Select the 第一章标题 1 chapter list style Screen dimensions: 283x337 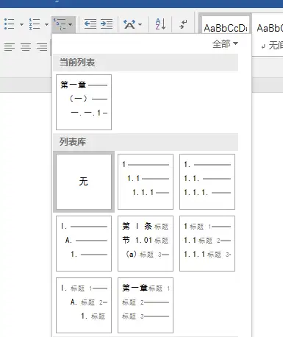146,305
